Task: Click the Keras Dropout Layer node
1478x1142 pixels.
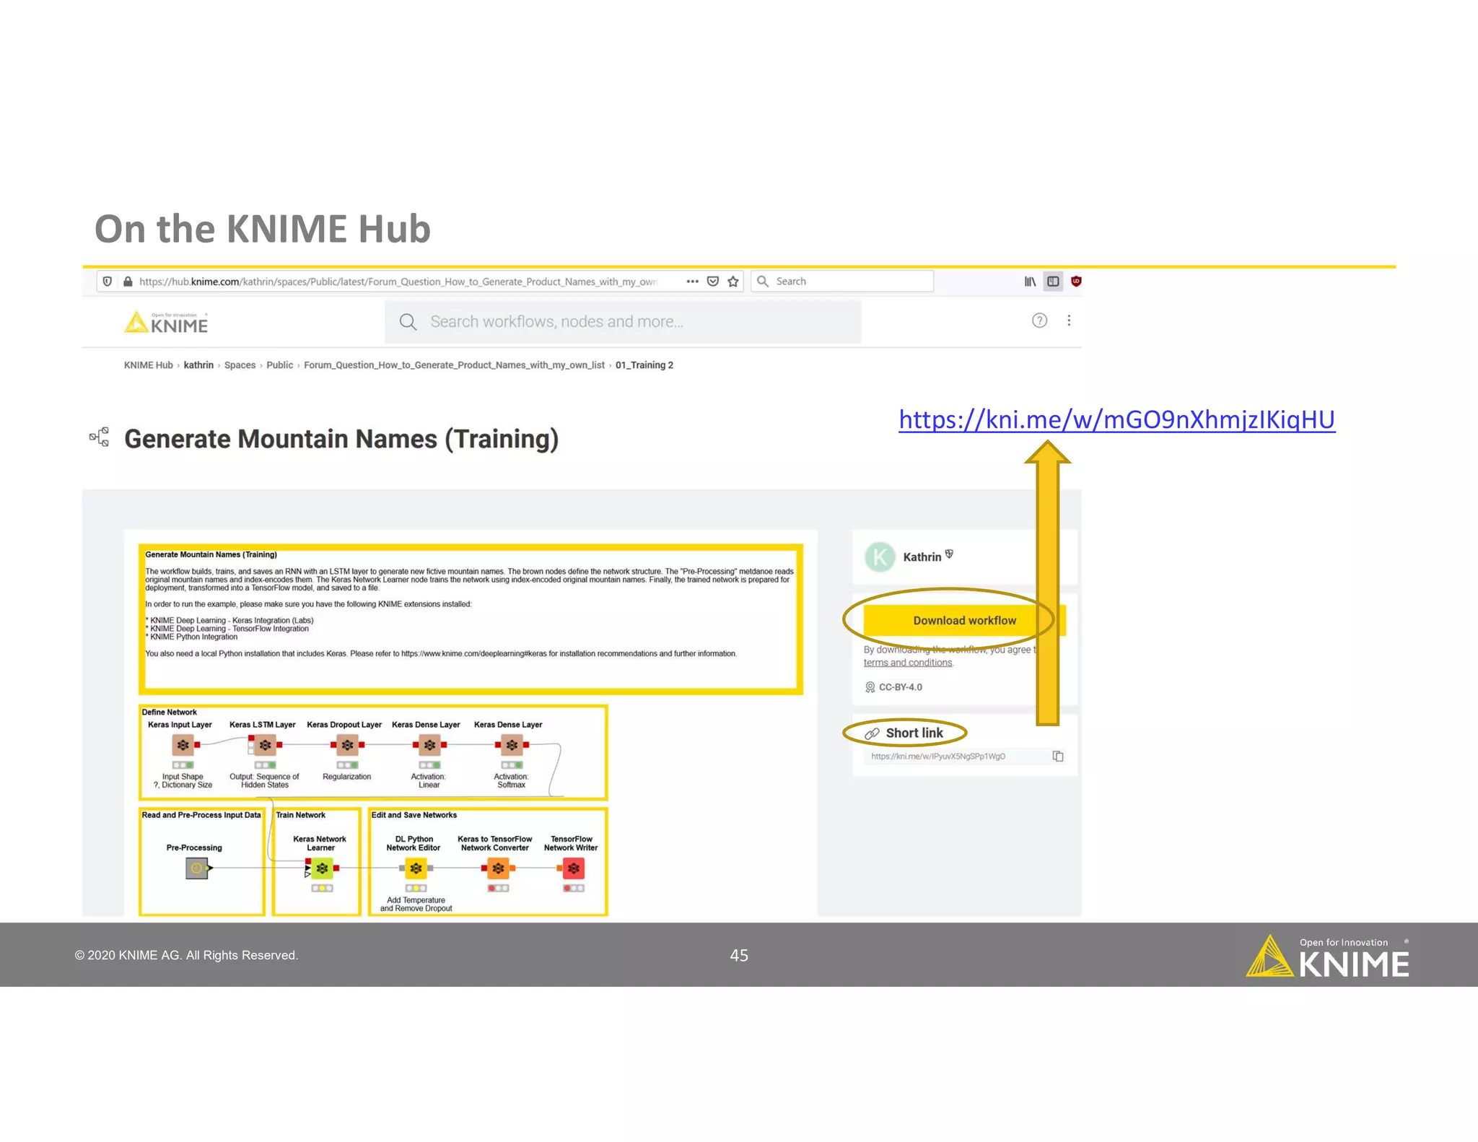Action: 347,744
